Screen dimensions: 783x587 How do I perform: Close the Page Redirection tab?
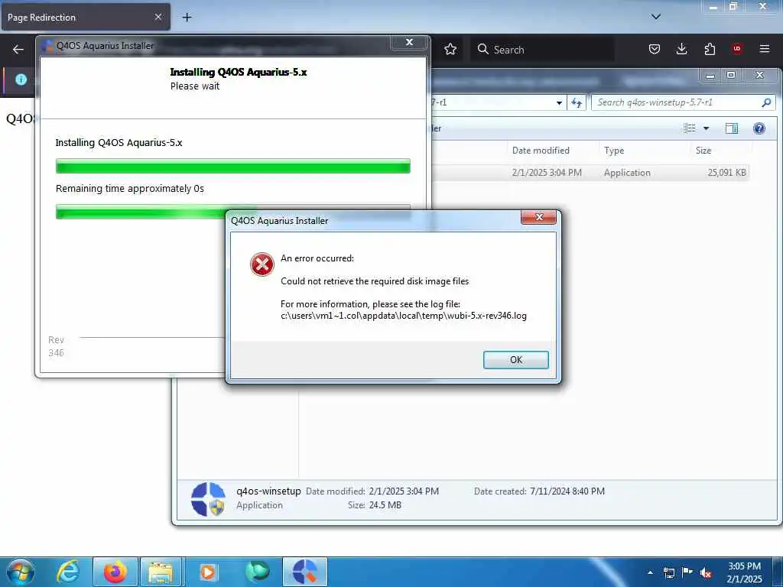pyautogui.click(x=158, y=17)
